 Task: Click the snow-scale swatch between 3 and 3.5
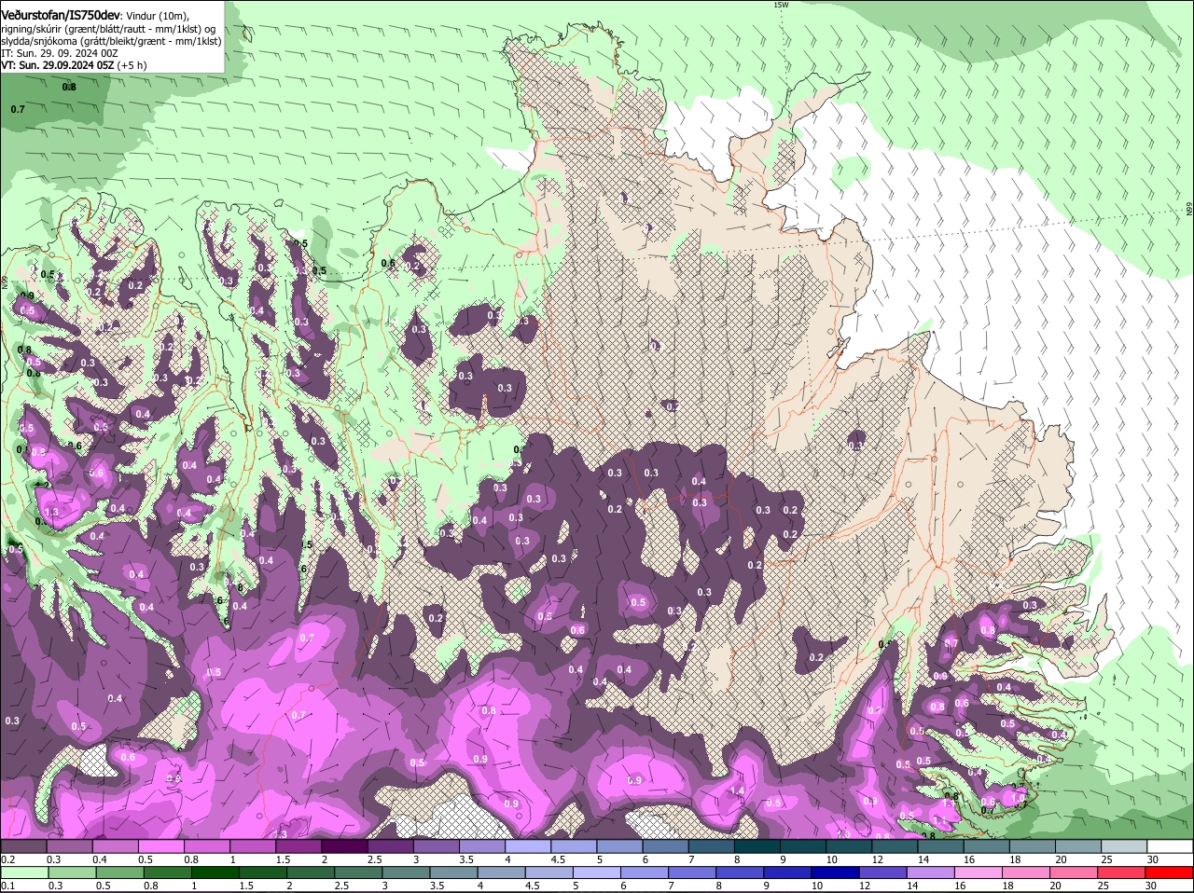[436, 846]
